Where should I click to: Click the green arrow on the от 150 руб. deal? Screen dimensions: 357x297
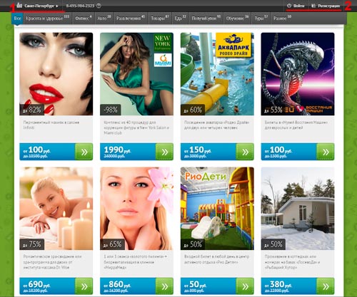(x=245, y=152)
